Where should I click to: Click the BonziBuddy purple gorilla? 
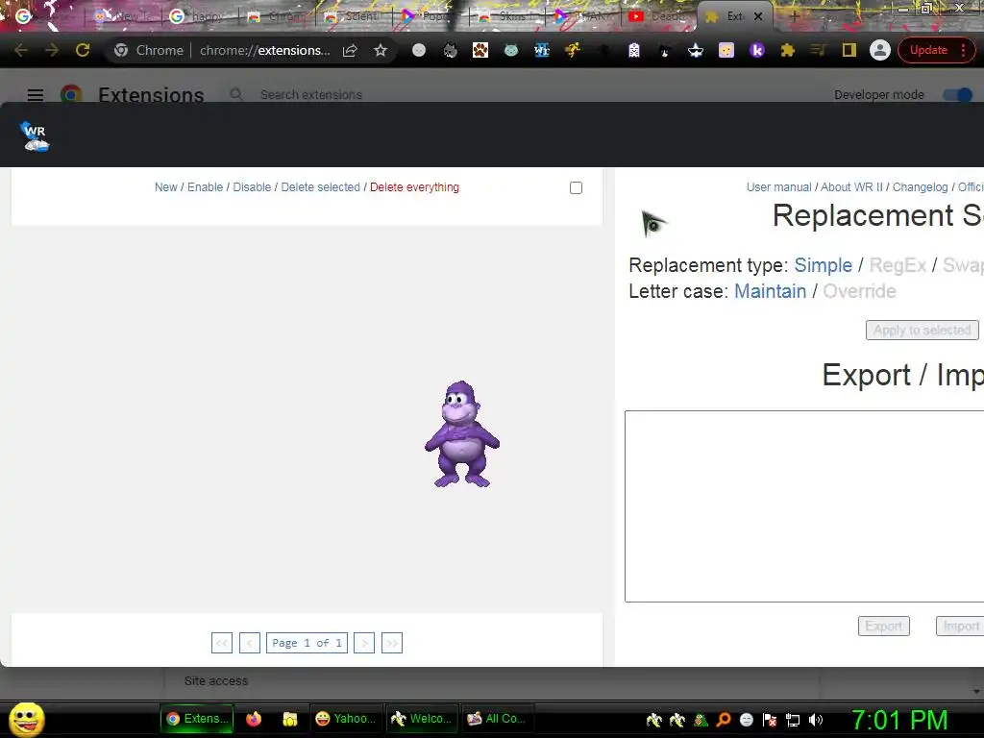[x=462, y=433]
